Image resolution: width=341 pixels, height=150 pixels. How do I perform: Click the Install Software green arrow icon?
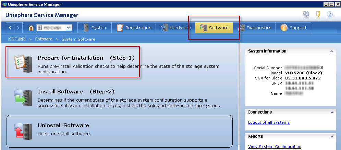click(23, 98)
